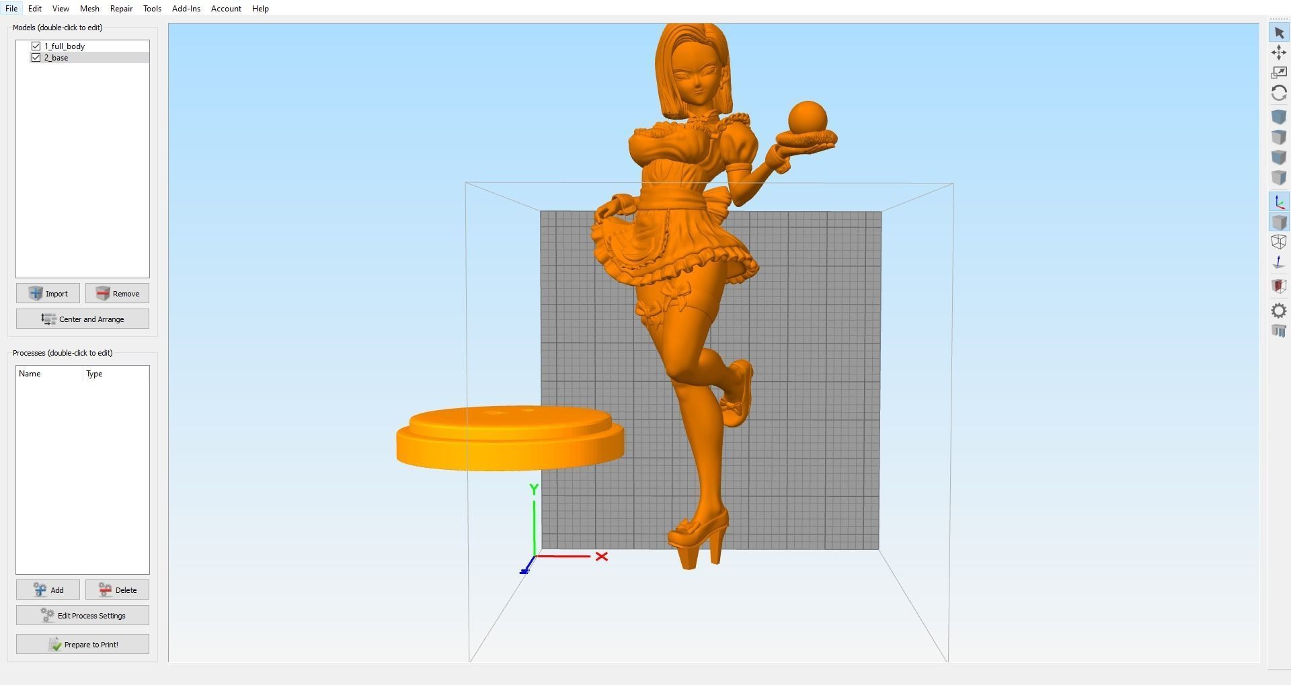This screenshot has height=685, width=1291.
Task: Click the Type column header in Processes
Action: (x=116, y=374)
